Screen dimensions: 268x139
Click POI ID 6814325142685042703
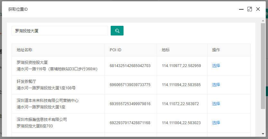(x=130, y=66)
